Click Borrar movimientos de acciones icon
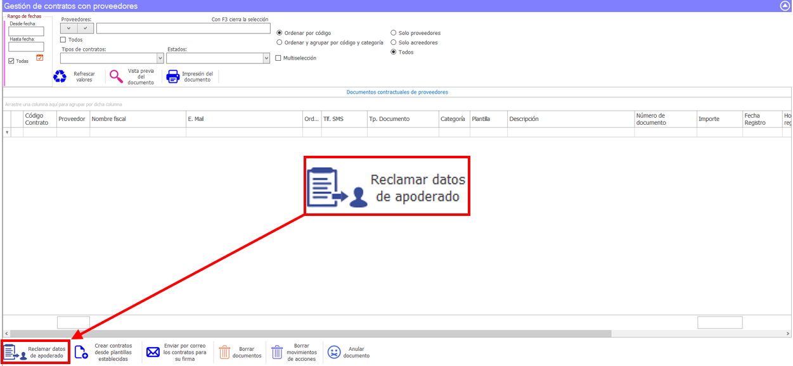Screen dimensions: 793x366 (277, 352)
